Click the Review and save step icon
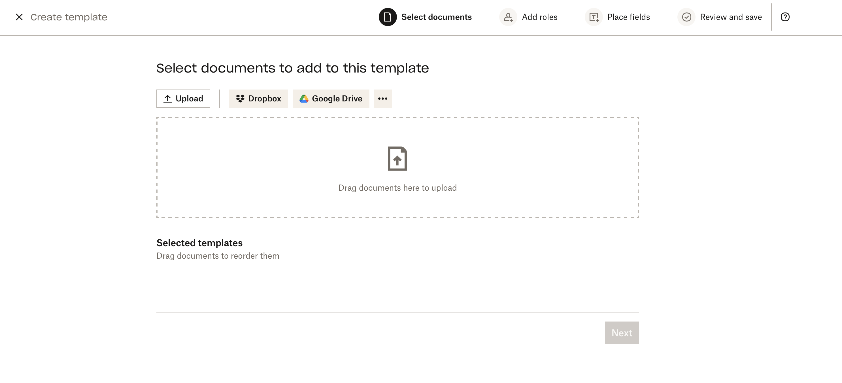The image size is (842, 383). [x=686, y=17]
